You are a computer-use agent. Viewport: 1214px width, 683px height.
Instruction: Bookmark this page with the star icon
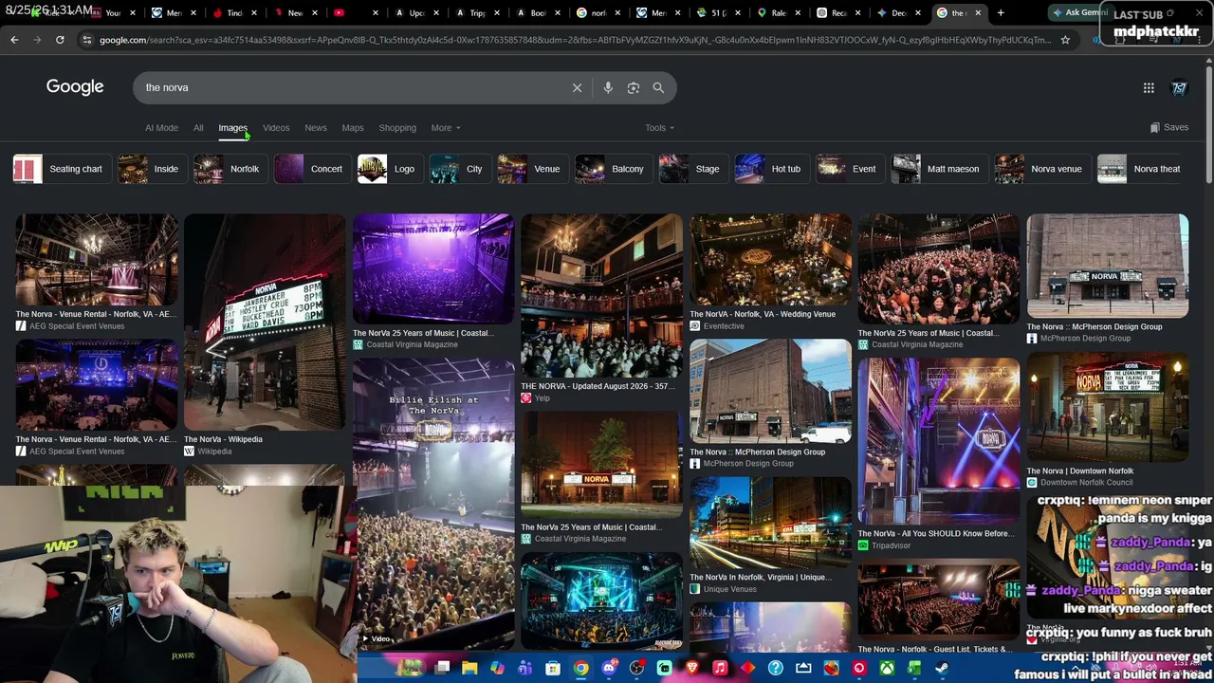tap(1065, 40)
